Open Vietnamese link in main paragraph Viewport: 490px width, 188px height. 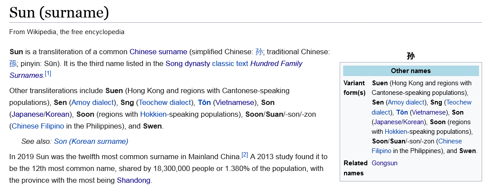coord(234,103)
